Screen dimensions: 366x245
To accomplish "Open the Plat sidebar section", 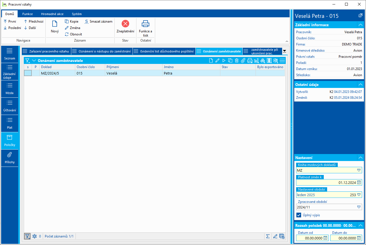I will tap(10, 124).
